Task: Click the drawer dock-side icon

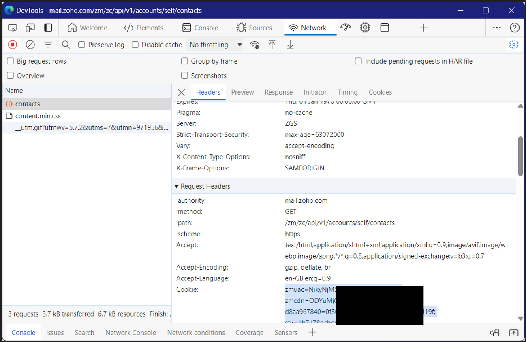Action: point(495,333)
